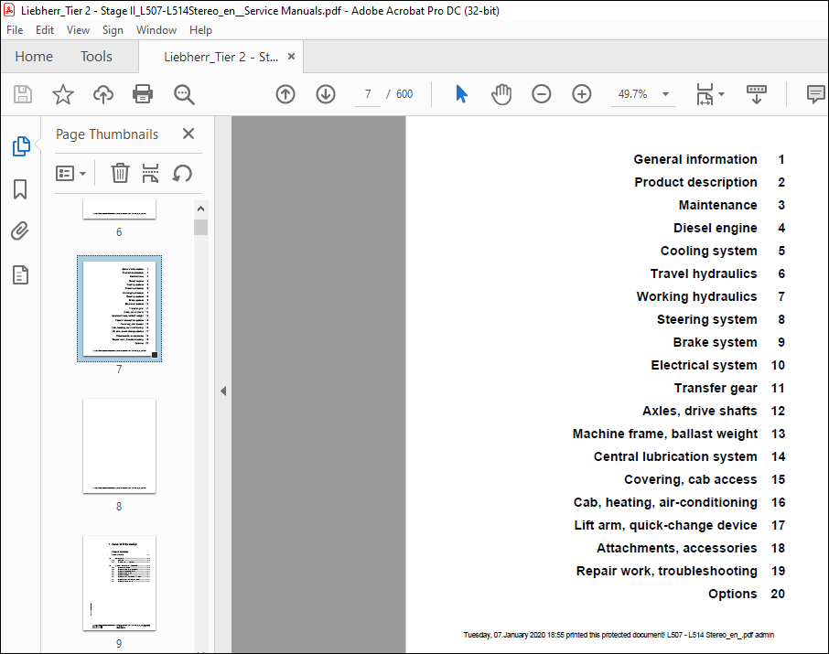Open thumbnails options menu icon
The width and height of the screenshot is (829, 654).
coord(70,174)
